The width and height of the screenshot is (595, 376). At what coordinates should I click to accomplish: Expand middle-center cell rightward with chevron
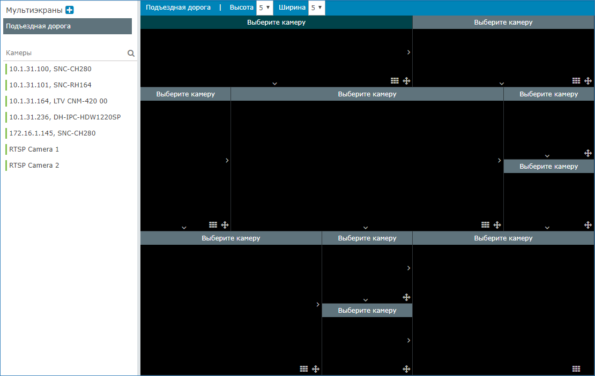coord(499,161)
